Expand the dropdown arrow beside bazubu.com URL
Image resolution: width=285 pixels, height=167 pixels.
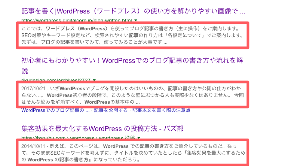139,138
